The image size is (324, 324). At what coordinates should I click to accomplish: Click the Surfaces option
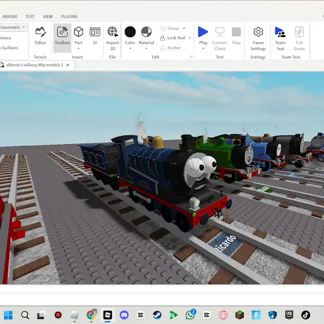(9, 47)
